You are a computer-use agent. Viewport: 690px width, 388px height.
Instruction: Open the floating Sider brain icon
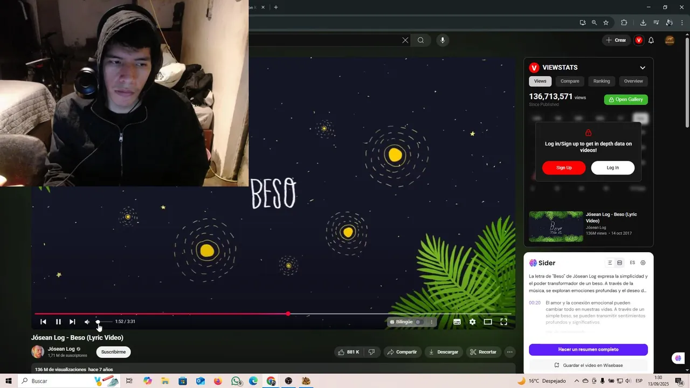pyautogui.click(x=678, y=358)
